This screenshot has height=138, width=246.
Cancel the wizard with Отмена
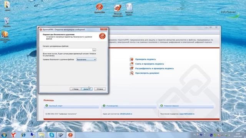pos(100,89)
